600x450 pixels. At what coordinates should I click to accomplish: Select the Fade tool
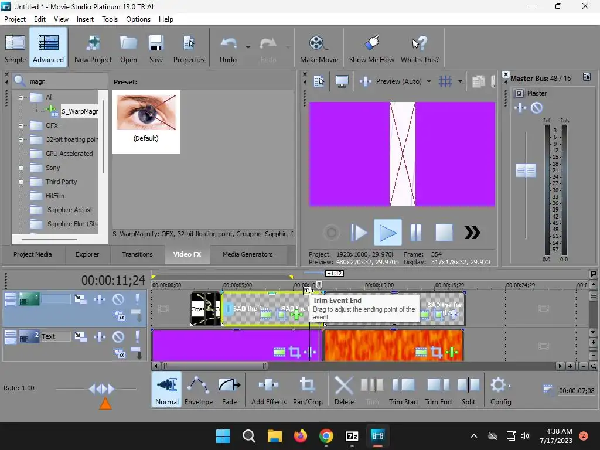coord(230,390)
